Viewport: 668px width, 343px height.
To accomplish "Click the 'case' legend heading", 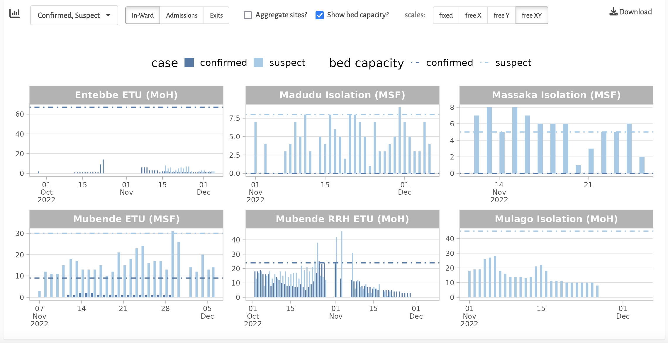I will click(x=165, y=63).
